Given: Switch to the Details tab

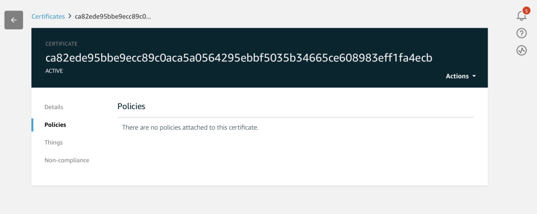Looking at the screenshot, I should (54, 107).
